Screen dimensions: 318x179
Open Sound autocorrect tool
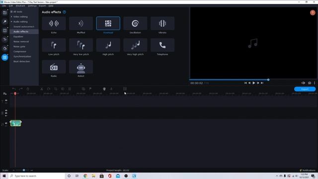coord(24,26)
